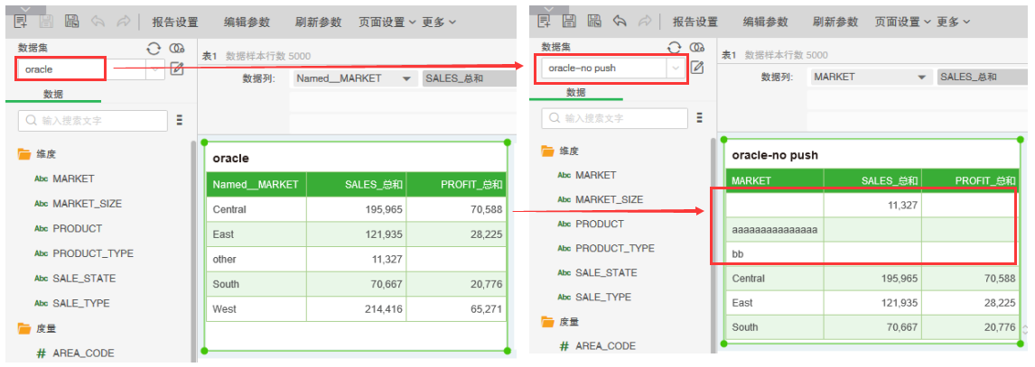
Task: Collapse the 维度 folder under oracle-no push dataset
Action: coord(547,151)
